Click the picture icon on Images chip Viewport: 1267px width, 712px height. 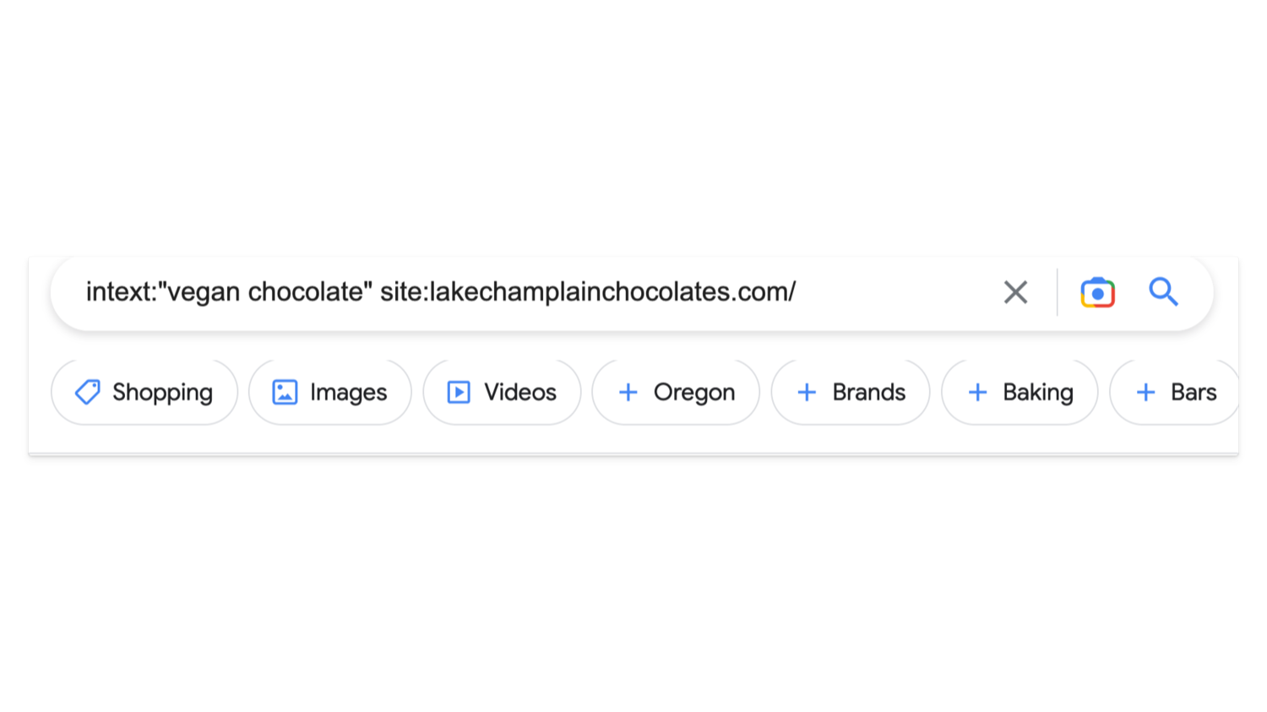click(x=285, y=392)
